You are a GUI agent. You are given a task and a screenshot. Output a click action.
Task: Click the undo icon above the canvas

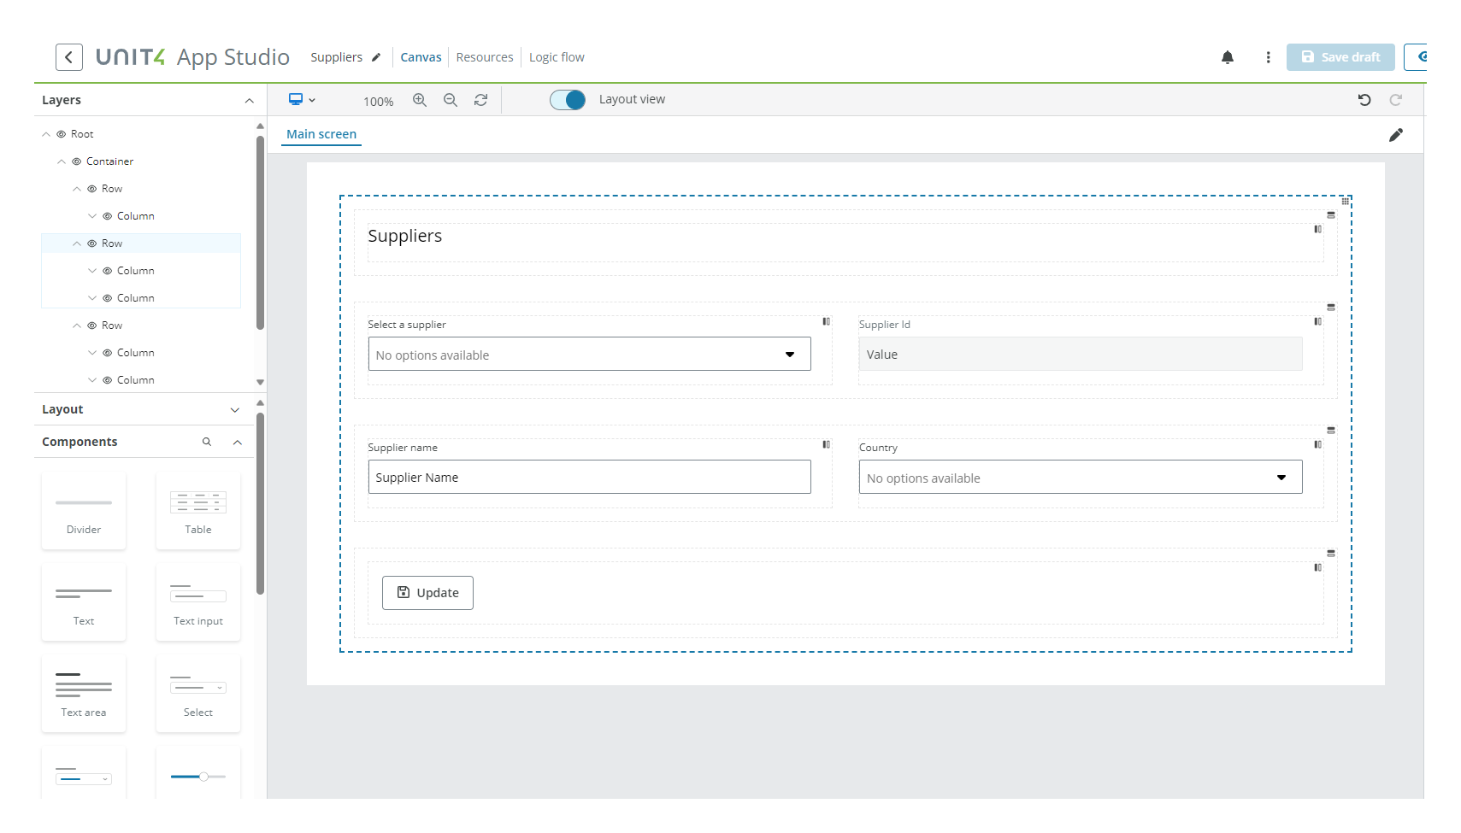click(1364, 100)
